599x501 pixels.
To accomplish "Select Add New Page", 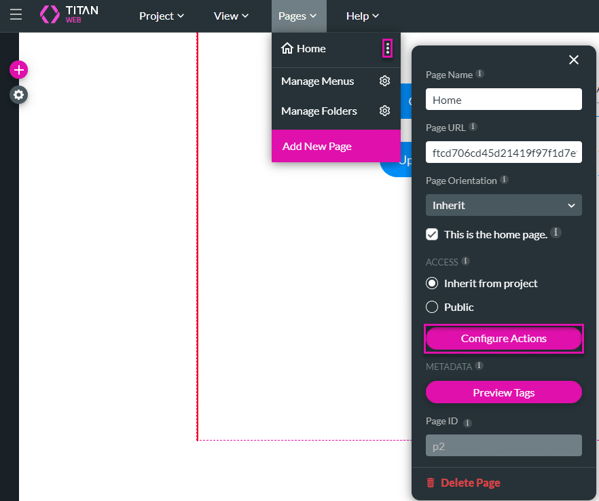I will [316, 146].
